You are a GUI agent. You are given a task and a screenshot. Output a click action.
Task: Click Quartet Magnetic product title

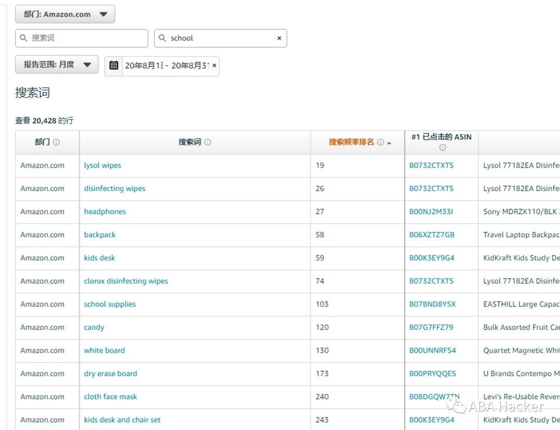tap(521, 350)
